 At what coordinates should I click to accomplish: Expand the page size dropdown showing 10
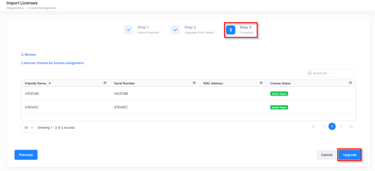pos(29,127)
